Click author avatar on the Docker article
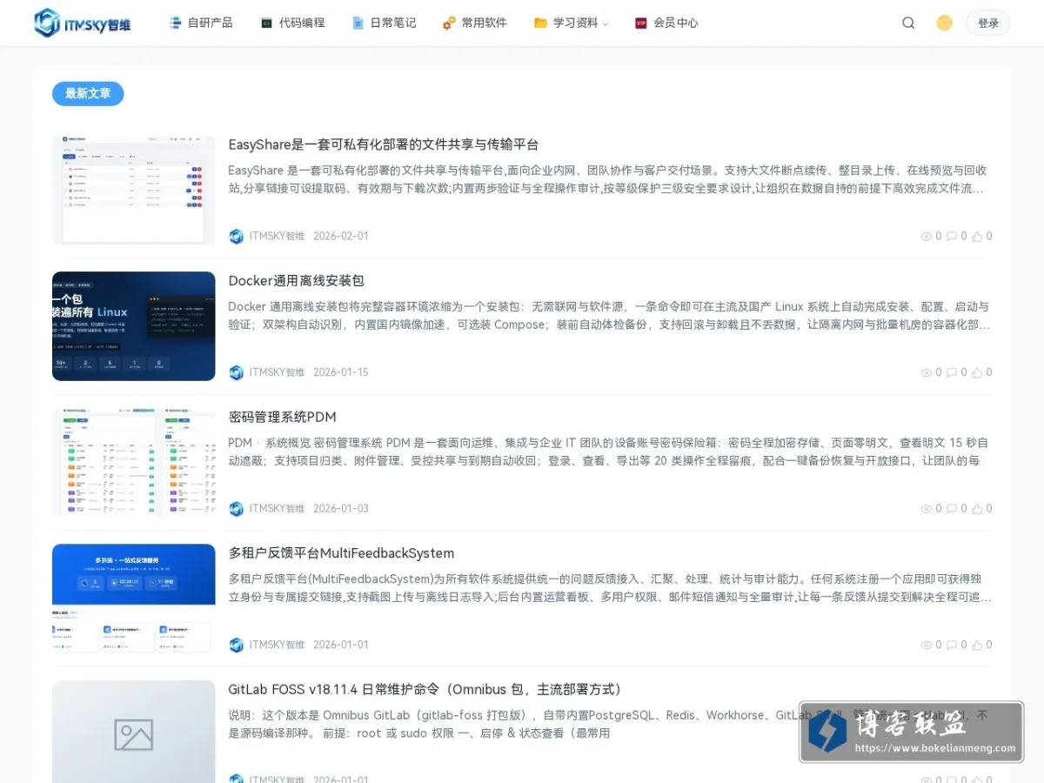 [236, 372]
